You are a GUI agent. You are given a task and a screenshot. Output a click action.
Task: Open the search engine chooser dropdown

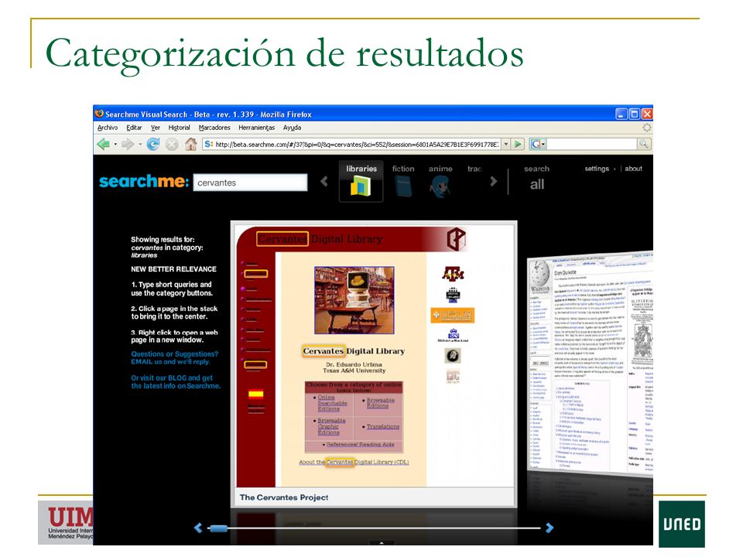[543, 144]
